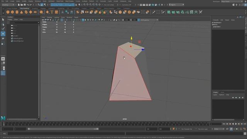Toggle Channel Box display icon at top right

click(x=245, y=5)
